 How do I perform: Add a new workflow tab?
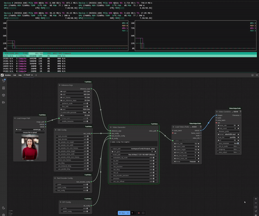click(36, 75)
